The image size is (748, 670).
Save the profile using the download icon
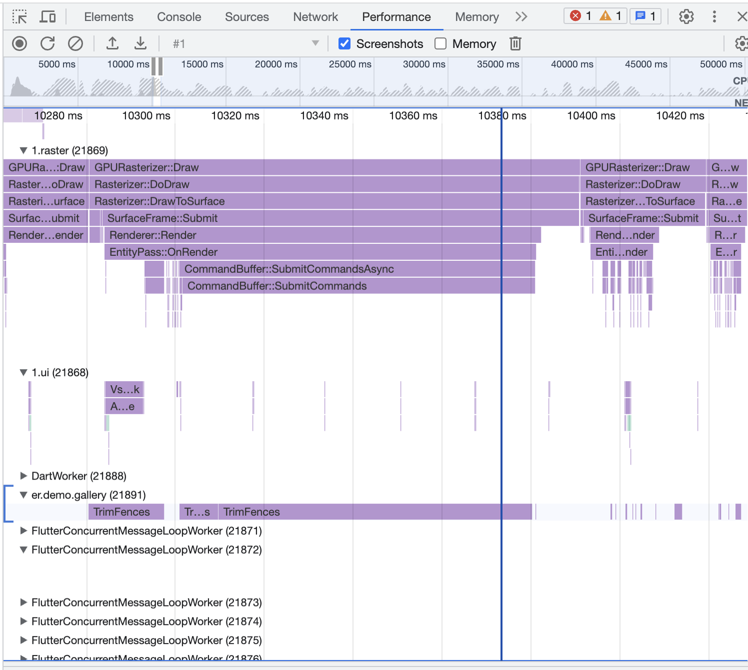coord(140,43)
